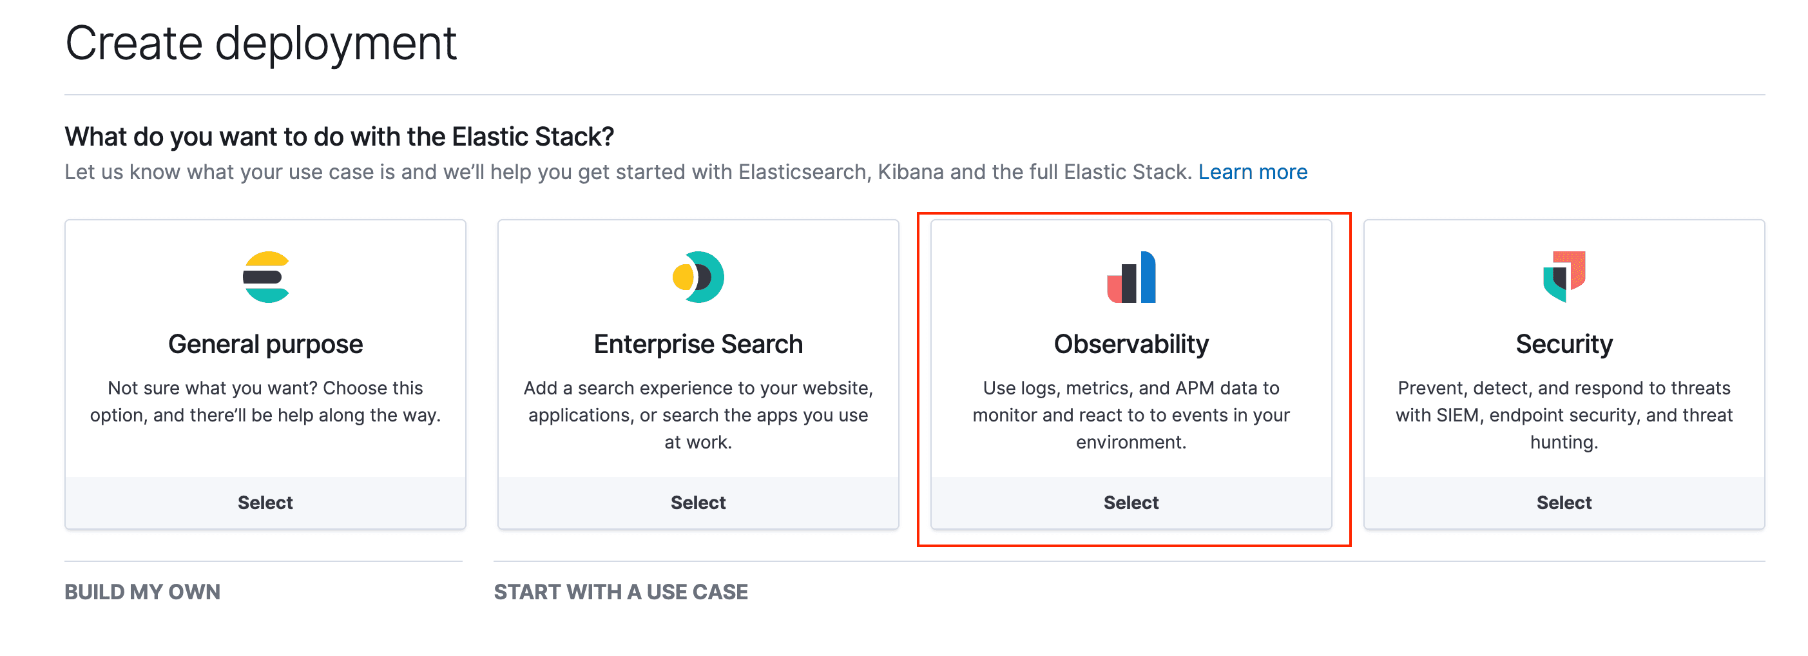Click the General purpose description text

click(265, 401)
